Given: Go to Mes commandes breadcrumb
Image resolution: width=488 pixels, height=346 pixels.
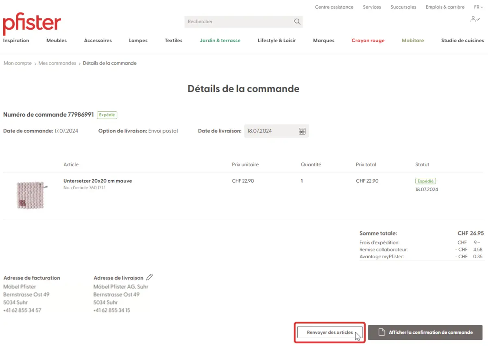Looking at the screenshot, I should [57, 63].
